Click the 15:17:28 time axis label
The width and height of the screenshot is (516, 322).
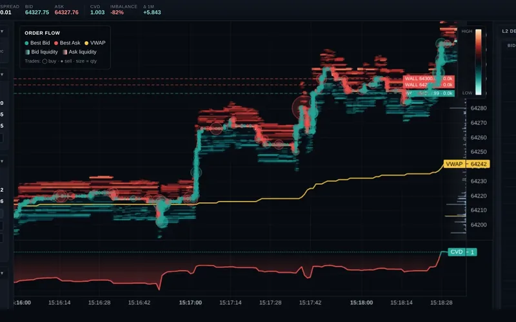(270, 303)
